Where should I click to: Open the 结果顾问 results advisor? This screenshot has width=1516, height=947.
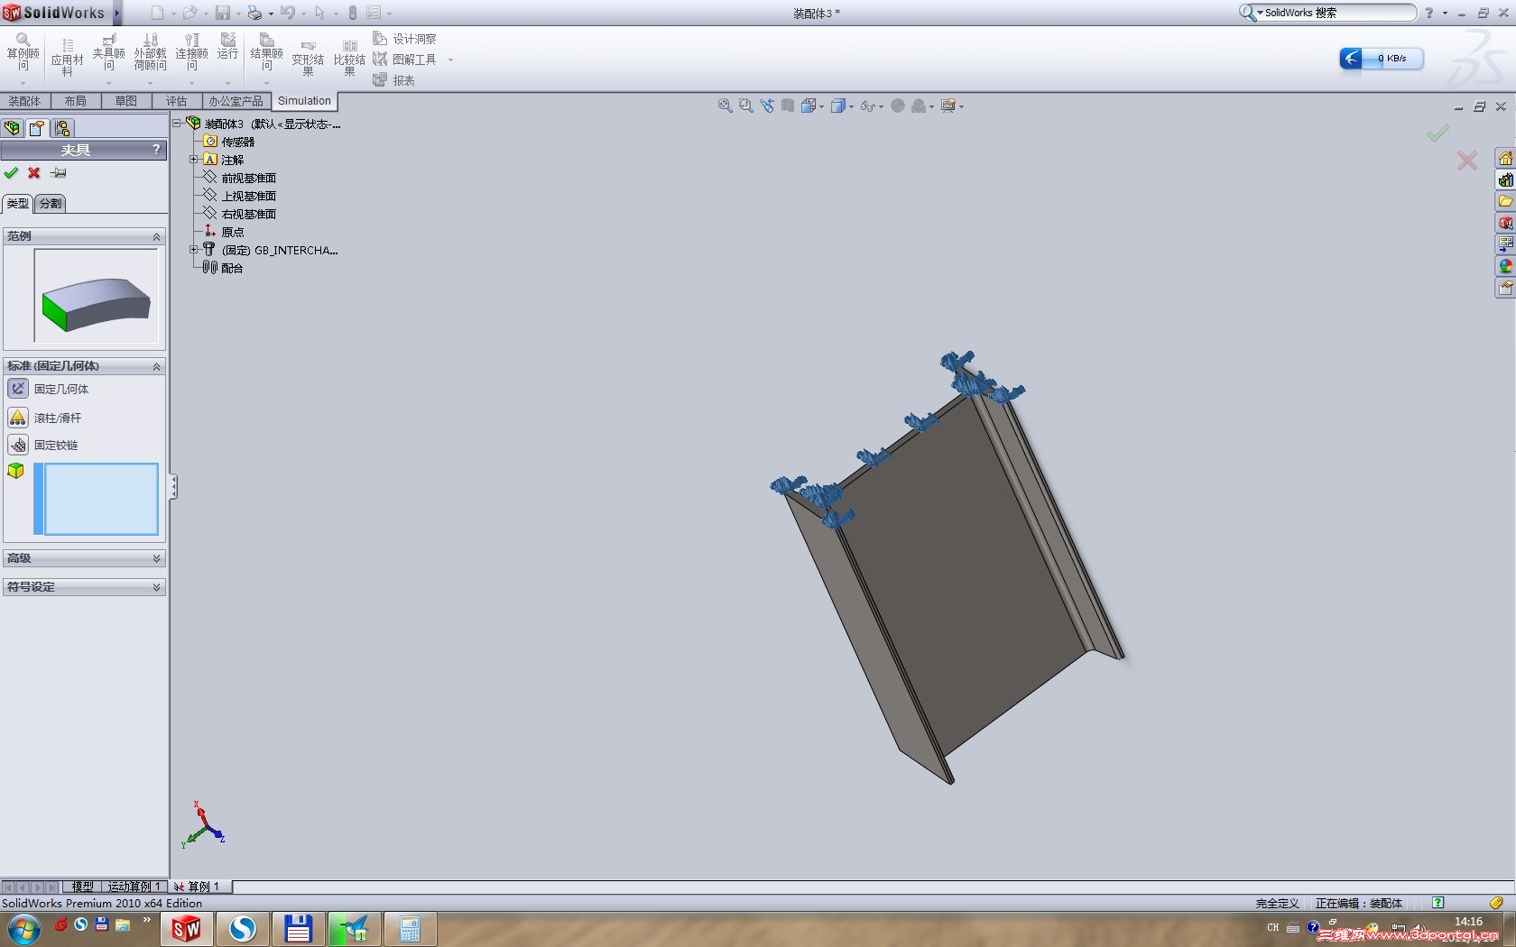click(x=266, y=53)
